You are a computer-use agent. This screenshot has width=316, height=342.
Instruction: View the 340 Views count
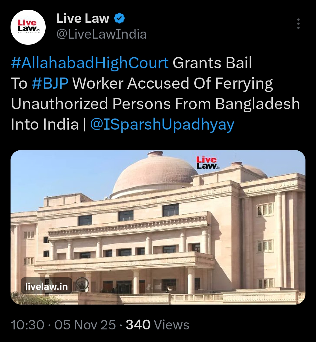157,325
